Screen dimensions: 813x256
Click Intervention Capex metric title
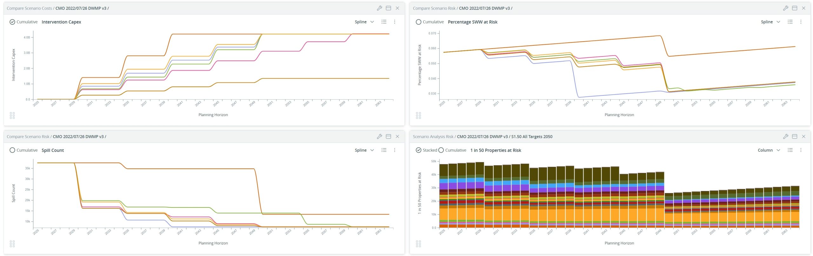pos(61,22)
